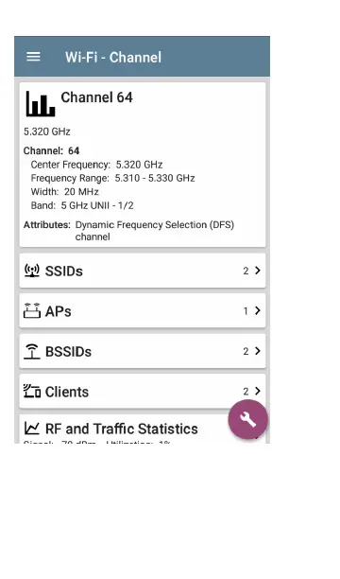Open the BSSIDs list row
This screenshot has width=340, height=579.
click(x=143, y=351)
